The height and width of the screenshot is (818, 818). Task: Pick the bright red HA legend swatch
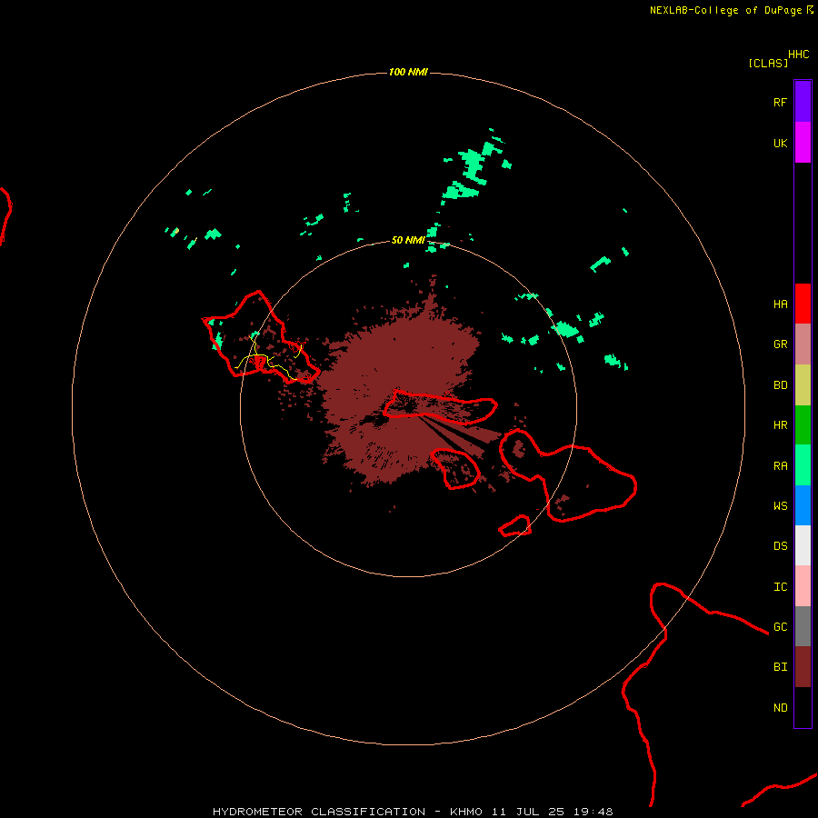803,304
